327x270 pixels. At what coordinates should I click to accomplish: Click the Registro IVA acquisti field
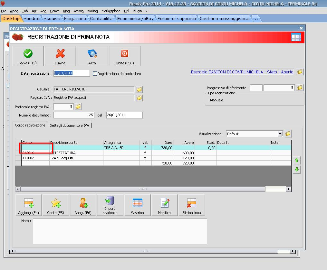pos(94,98)
